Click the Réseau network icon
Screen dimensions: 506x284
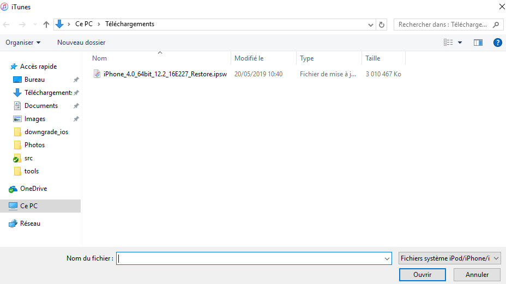[13, 223]
